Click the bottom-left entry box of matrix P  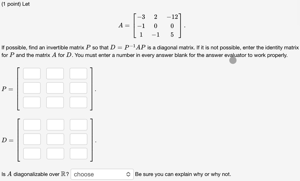[32, 102]
